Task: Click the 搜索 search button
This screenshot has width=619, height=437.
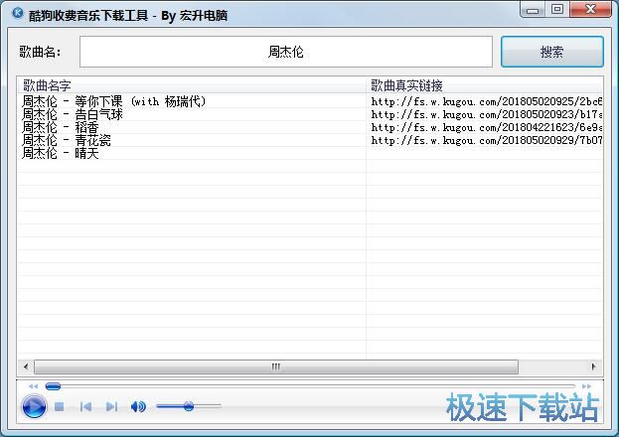Action: point(551,52)
